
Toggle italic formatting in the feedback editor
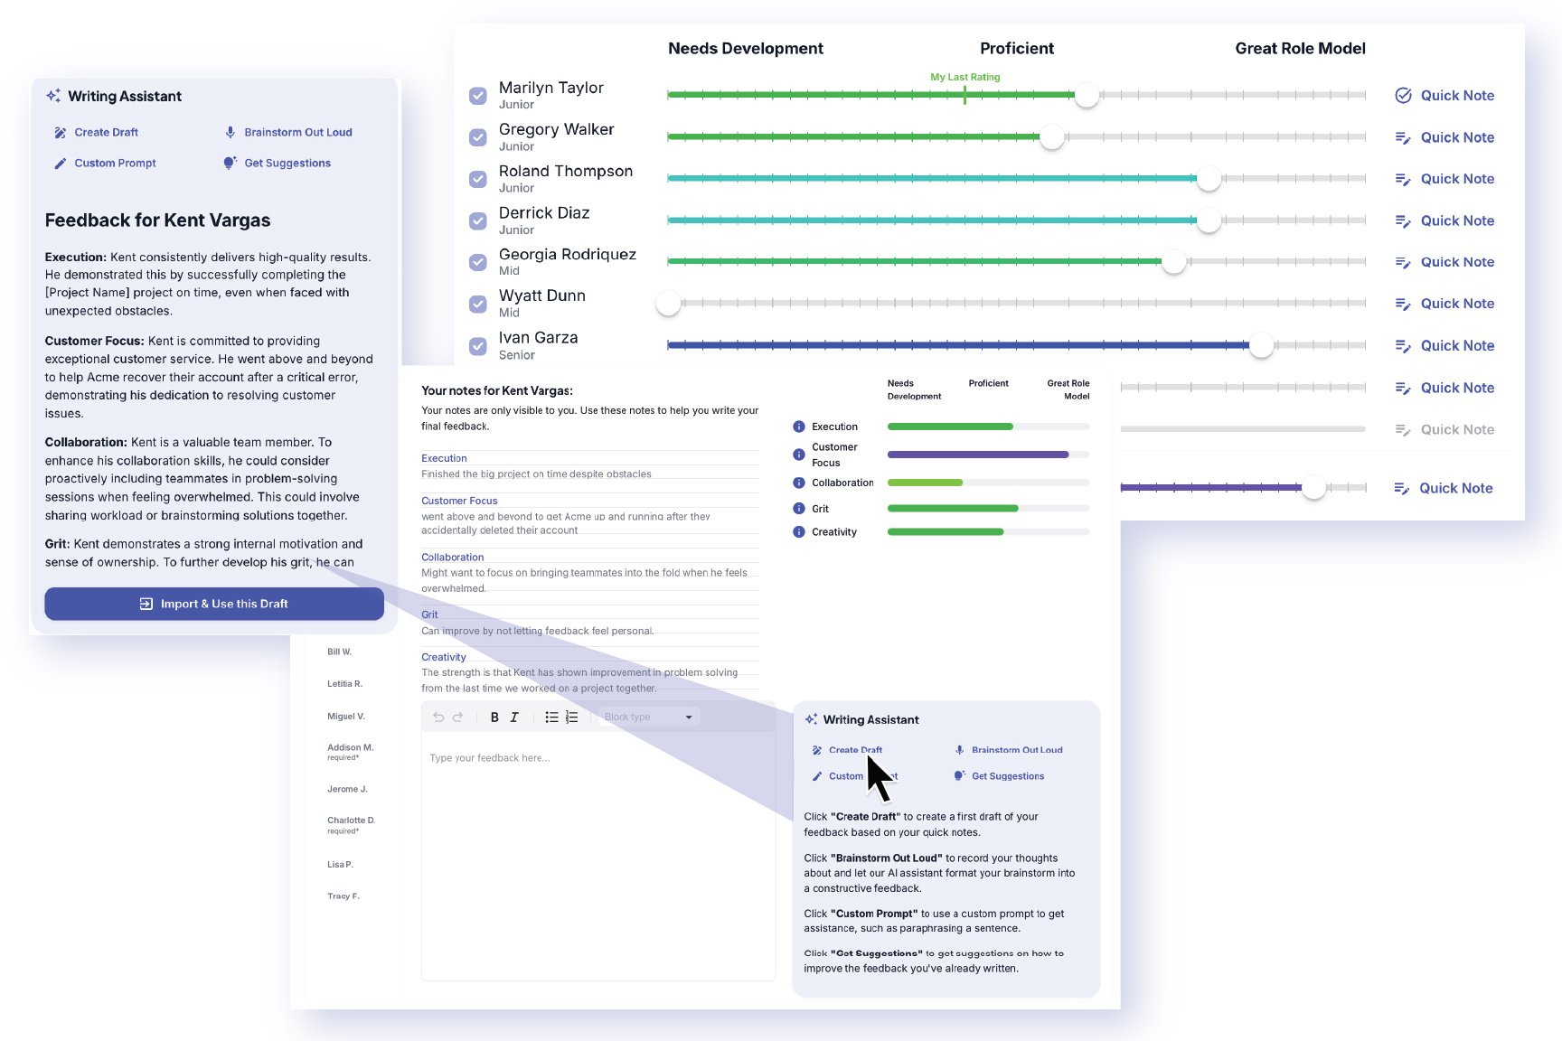(513, 717)
